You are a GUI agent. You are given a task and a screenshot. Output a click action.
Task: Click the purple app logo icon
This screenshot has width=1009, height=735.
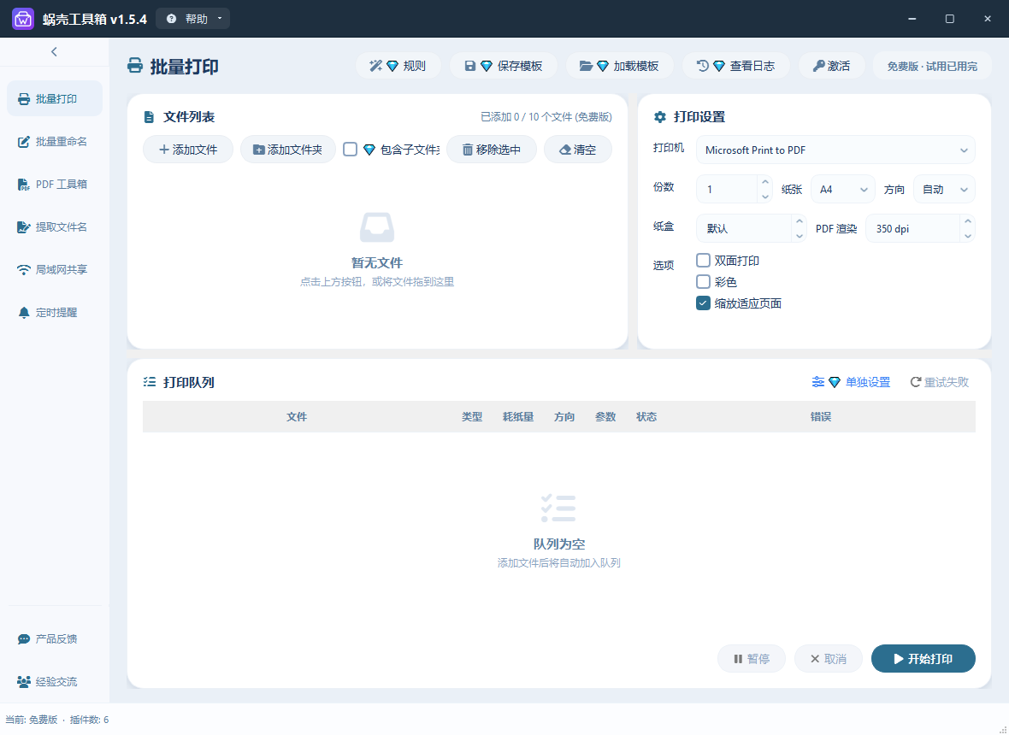click(22, 19)
